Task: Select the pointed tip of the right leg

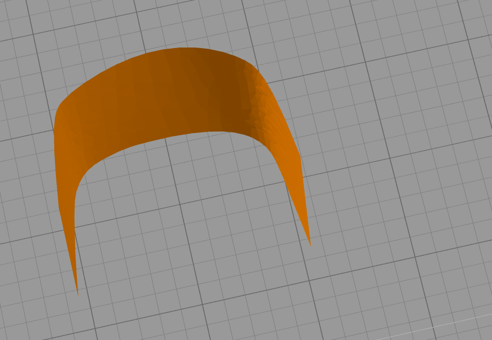Action: (310, 243)
